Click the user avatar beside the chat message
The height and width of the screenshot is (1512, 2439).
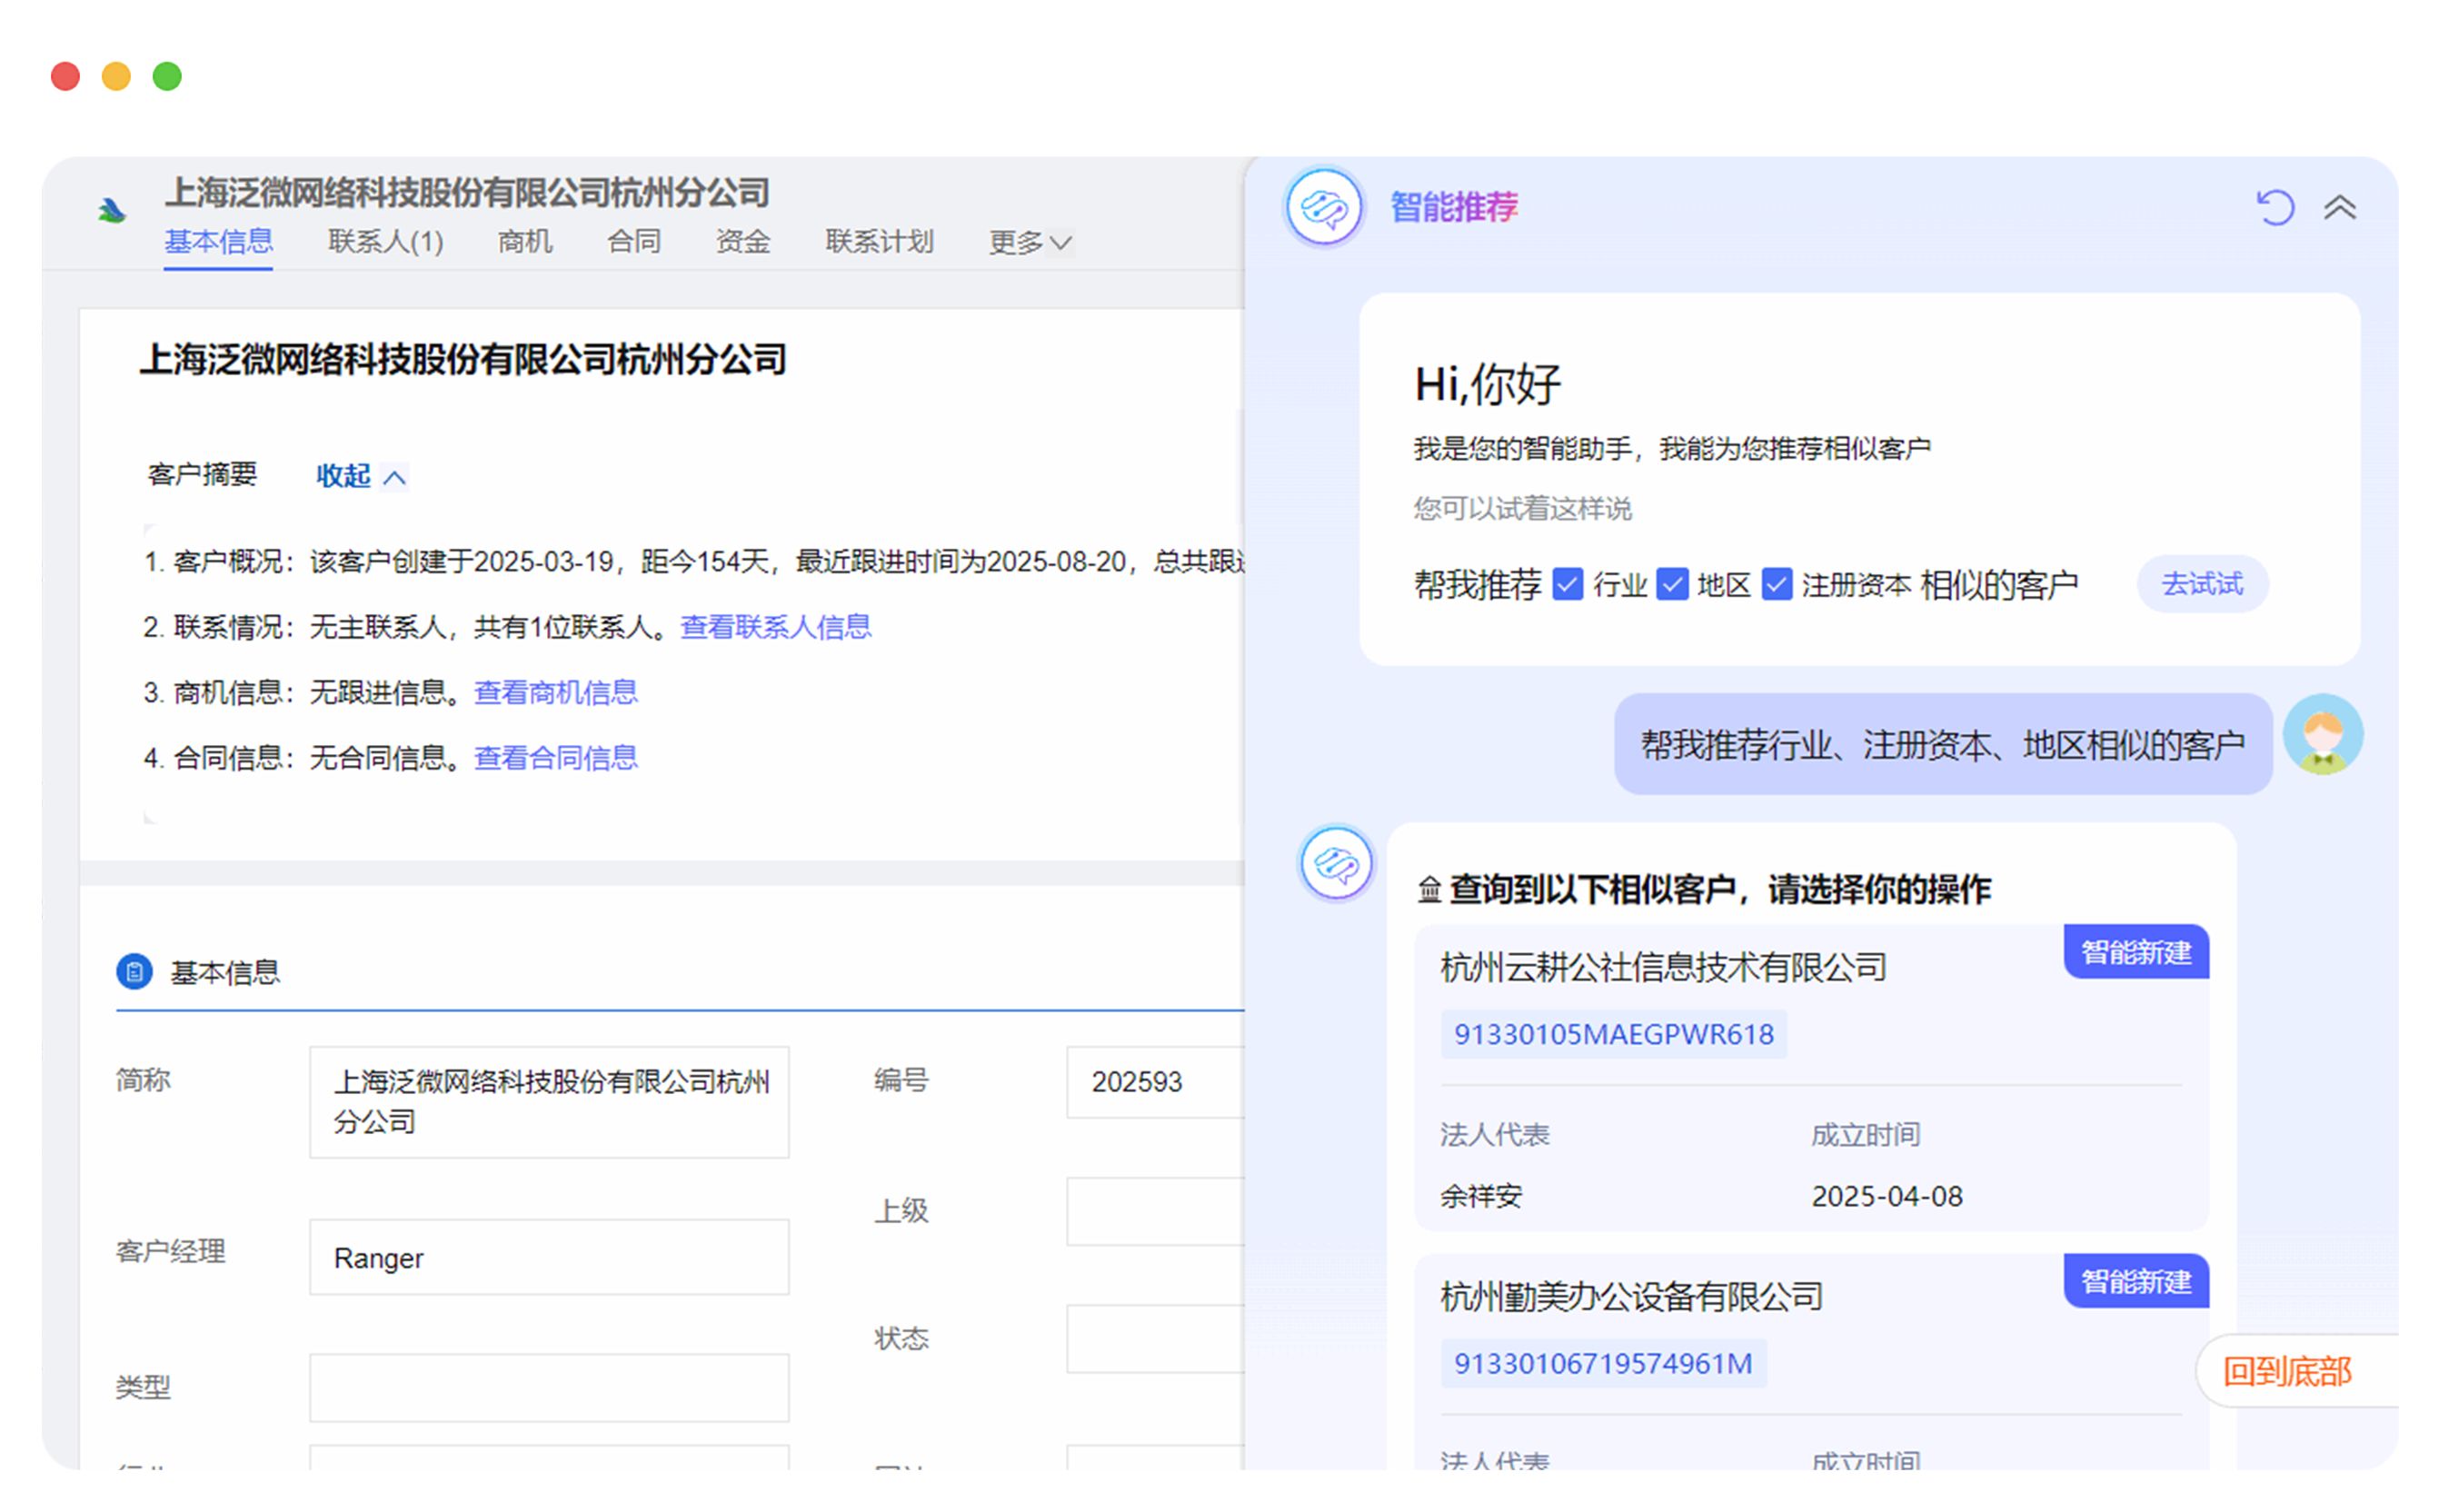2321,734
